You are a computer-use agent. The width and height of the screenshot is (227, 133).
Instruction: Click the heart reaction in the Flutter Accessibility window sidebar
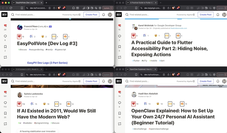(120, 26)
